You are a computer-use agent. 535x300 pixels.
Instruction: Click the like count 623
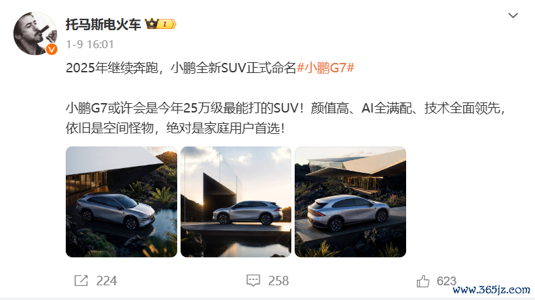(x=446, y=281)
